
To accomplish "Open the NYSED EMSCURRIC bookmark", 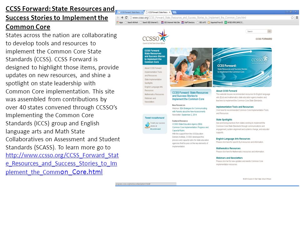I will [234, 22].
